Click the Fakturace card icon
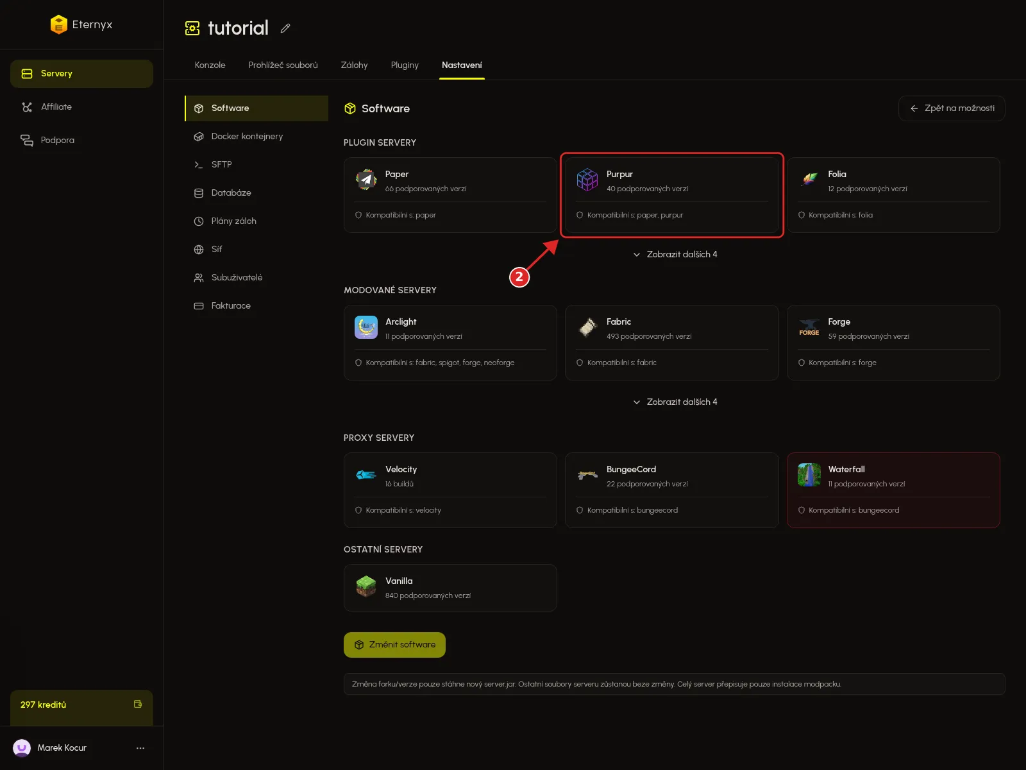This screenshot has height=770, width=1026. [x=199, y=306]
